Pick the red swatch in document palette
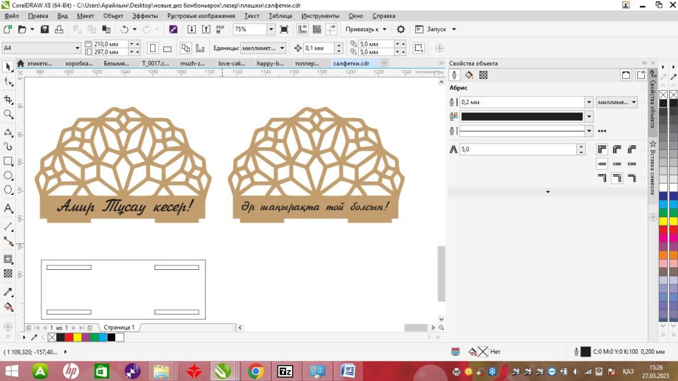The height and width of the screenshot is (381, 678). pyautogui.click(x=69, y=337)
